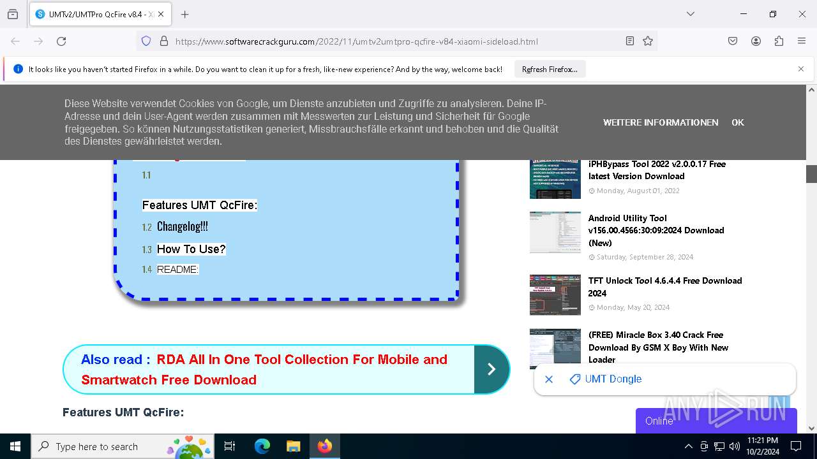The height and width of the screenshot is (459, 817).
Task: Open the taskbar clock and date
Action: (x=762, y=446)
